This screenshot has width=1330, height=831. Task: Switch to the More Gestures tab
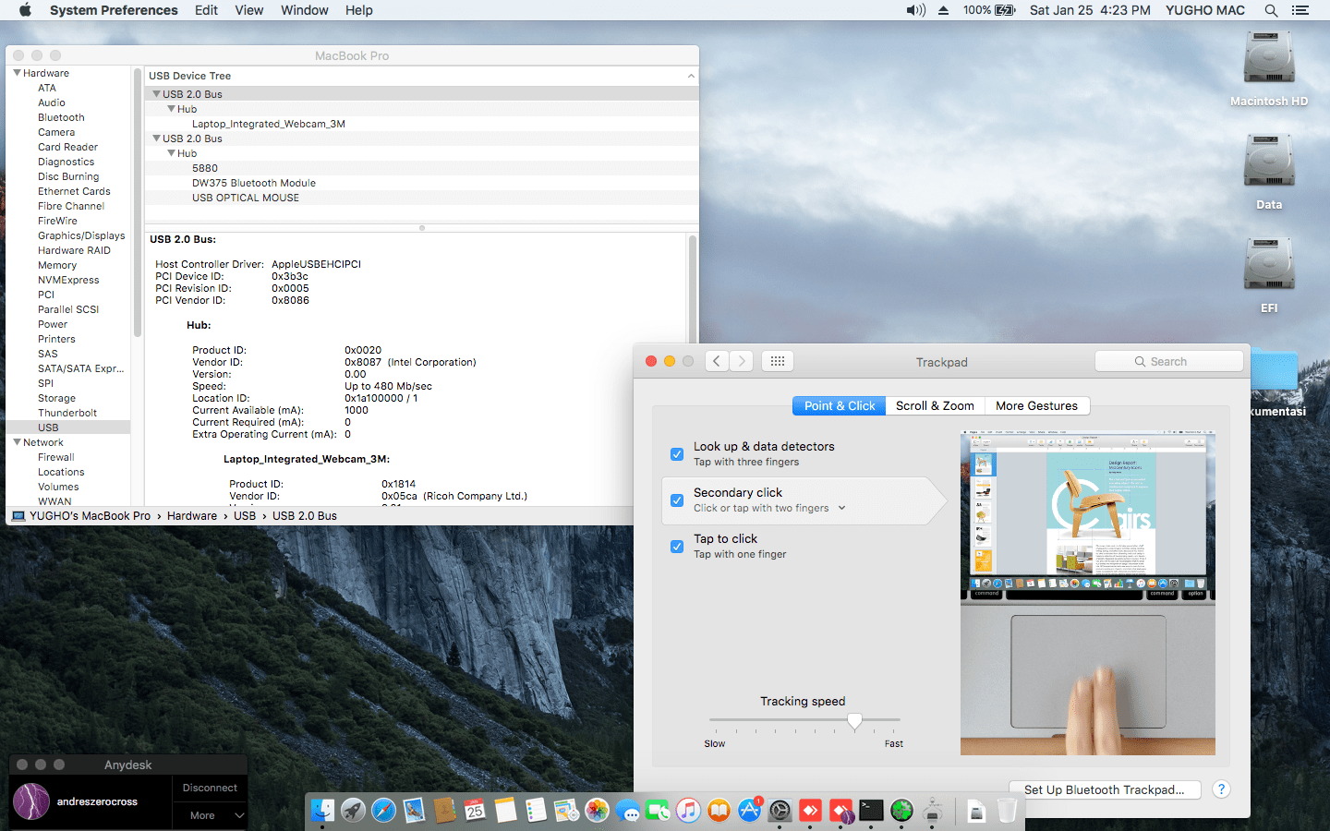click(x=1037, y=405)
